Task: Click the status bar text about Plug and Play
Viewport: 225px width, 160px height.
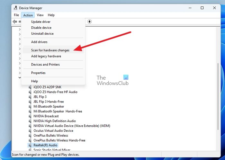Action: pos(46,155)
